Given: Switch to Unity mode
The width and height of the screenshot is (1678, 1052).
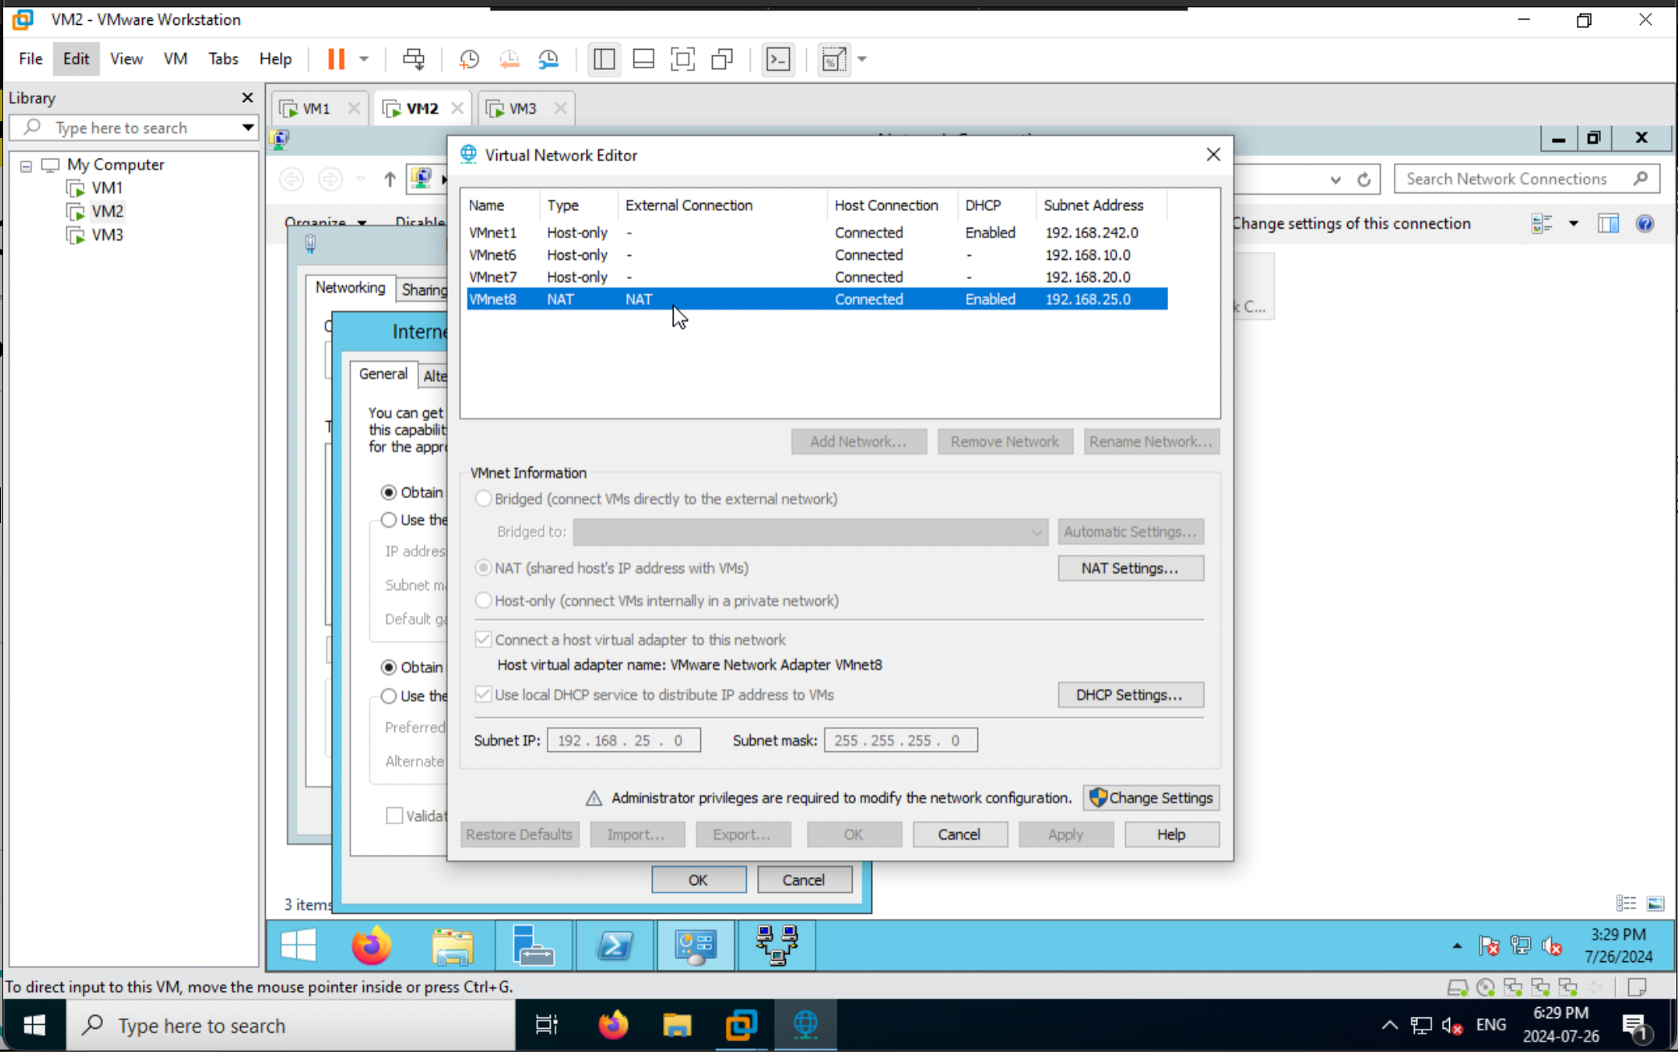Looking at the screenshot, I should [723, 59].
